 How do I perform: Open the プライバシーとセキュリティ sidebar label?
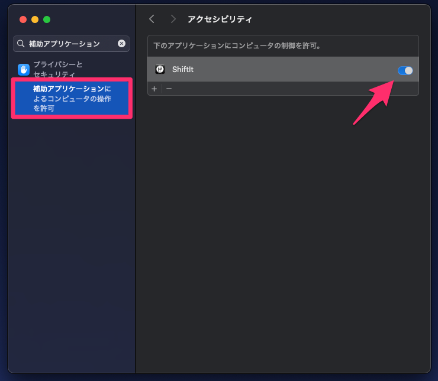point(58,69)
